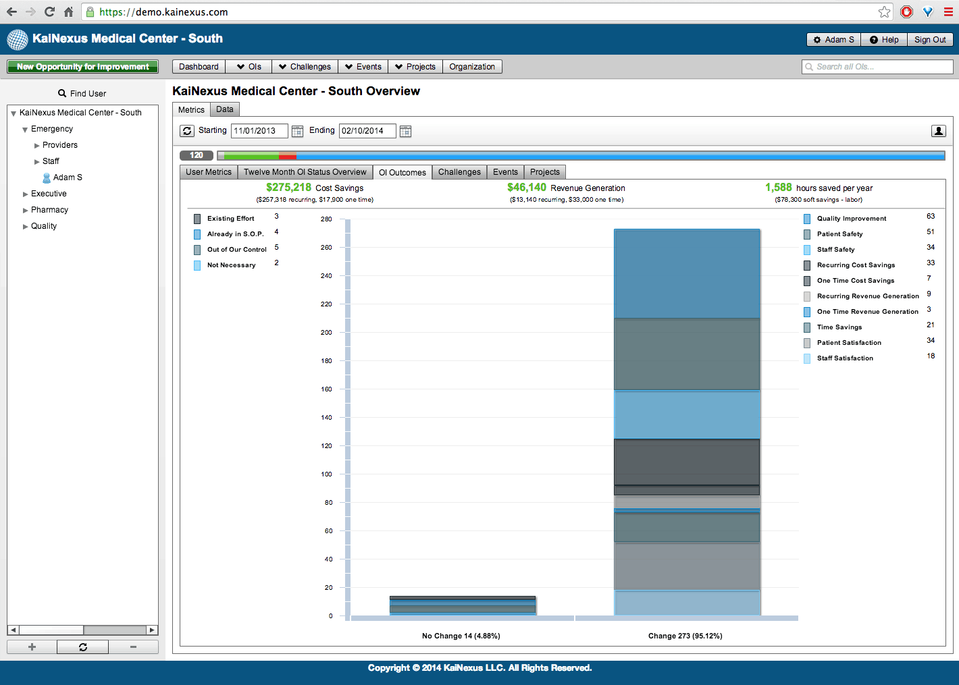Click the site lock icon in address bar
Image resolution: width=959 pixels, height=685 pixels.
90,12
